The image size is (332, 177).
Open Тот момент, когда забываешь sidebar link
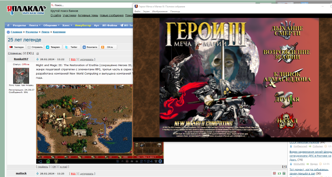pos(309,172)
